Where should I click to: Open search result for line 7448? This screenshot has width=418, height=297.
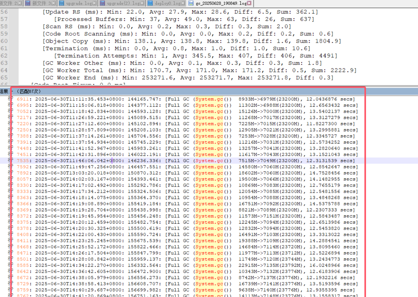click(x=187, y=148)
